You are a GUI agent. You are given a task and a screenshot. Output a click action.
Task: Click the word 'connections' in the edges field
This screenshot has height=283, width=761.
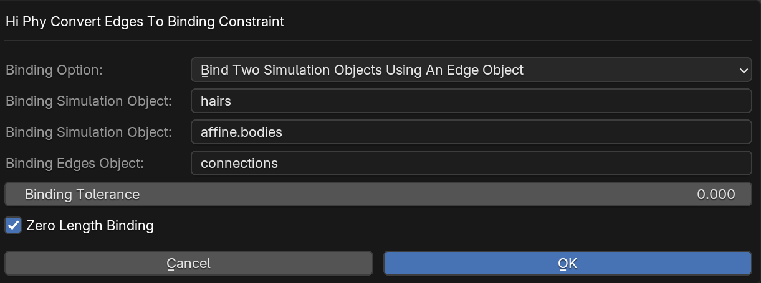239,164
